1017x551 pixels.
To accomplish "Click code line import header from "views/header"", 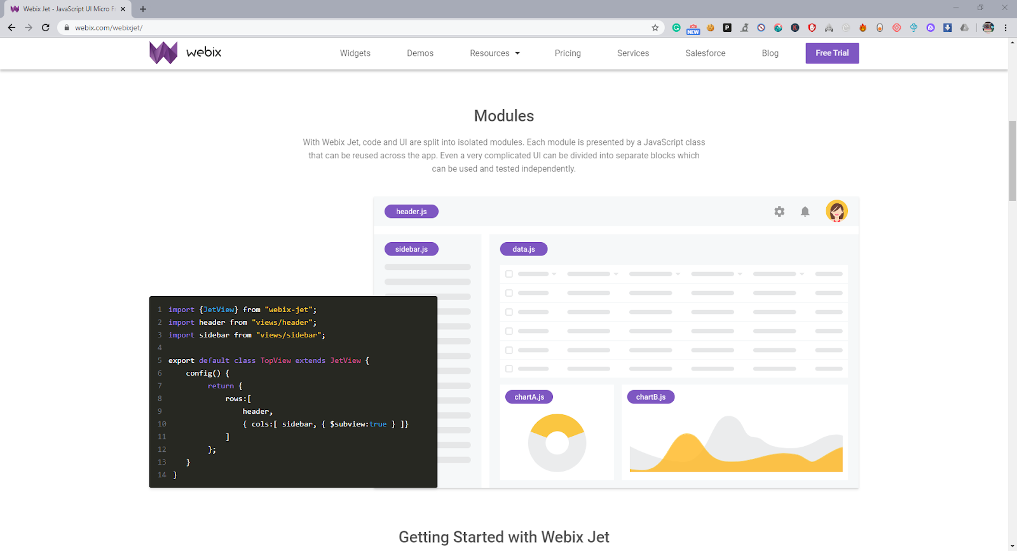I will click(x=242, y=322).
